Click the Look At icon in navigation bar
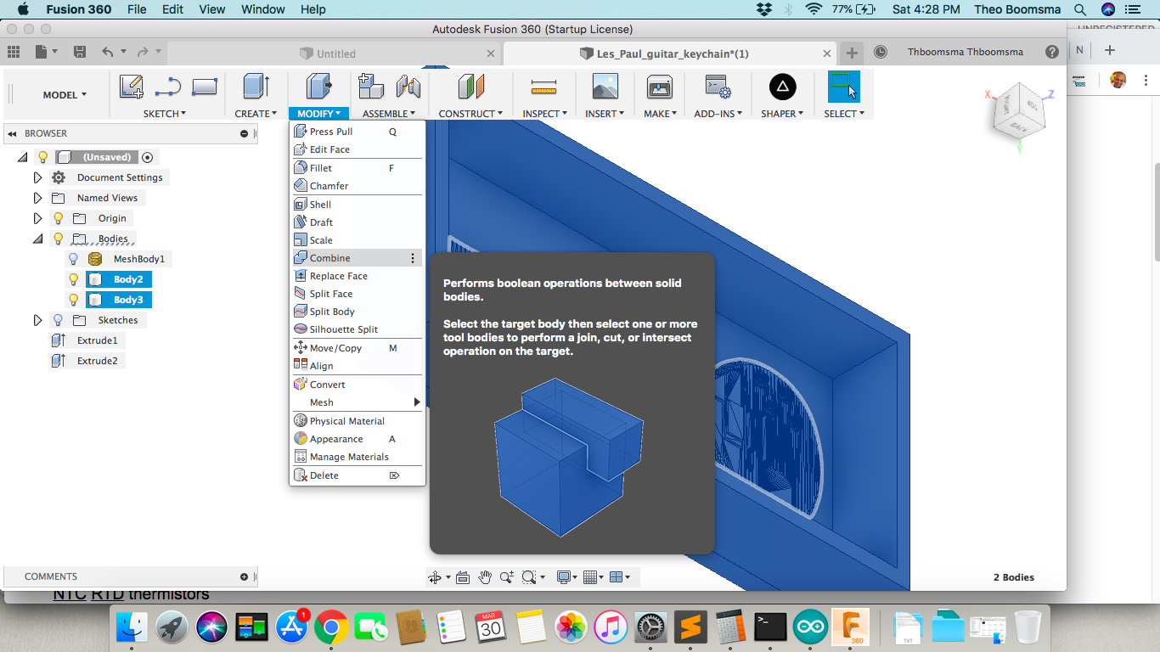The height and width of the screenshot is (652, 1160). 463,577
